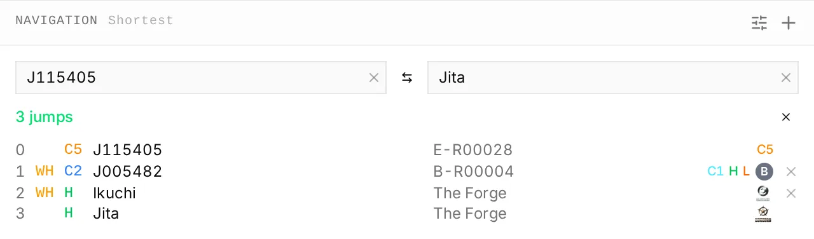The width and height of the screenshot is (814, 239).
Task: Clear the J115405 origin field
Action: click(x=374, y=78)
